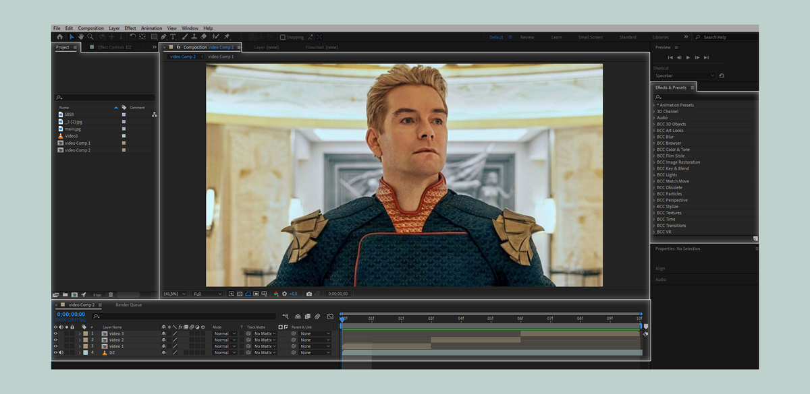This screenshot has height=394, width=810.
Task: Click the frame blending icon in the timeline
Action: click(x=308, y=317)
